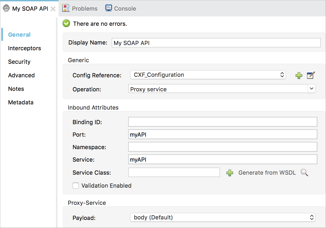Open the Interceptors section
The height and width of the screenshot is (228, 326).
[x=24, y=48]
